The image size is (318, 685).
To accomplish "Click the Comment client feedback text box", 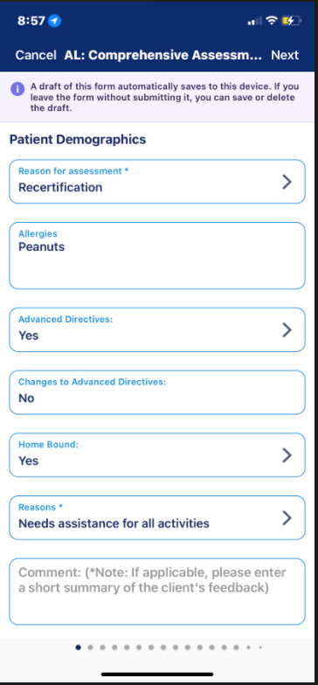I will click(157, 592).
